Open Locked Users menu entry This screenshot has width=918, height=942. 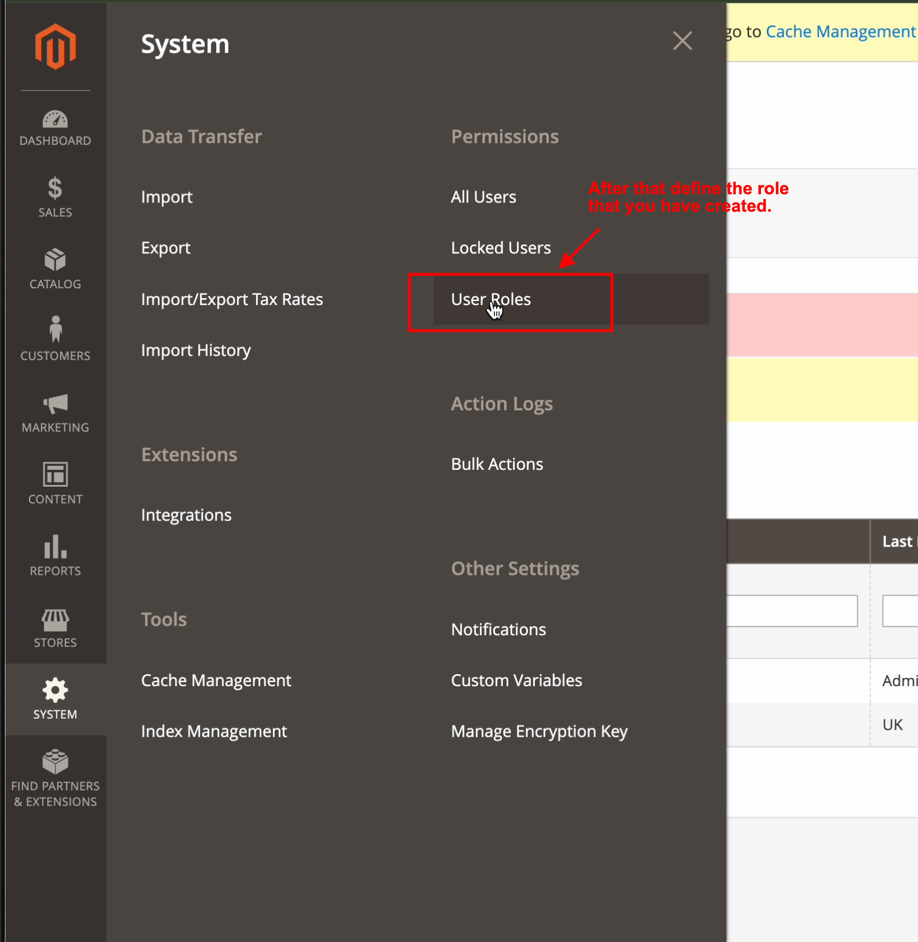[x=501, y=248]
